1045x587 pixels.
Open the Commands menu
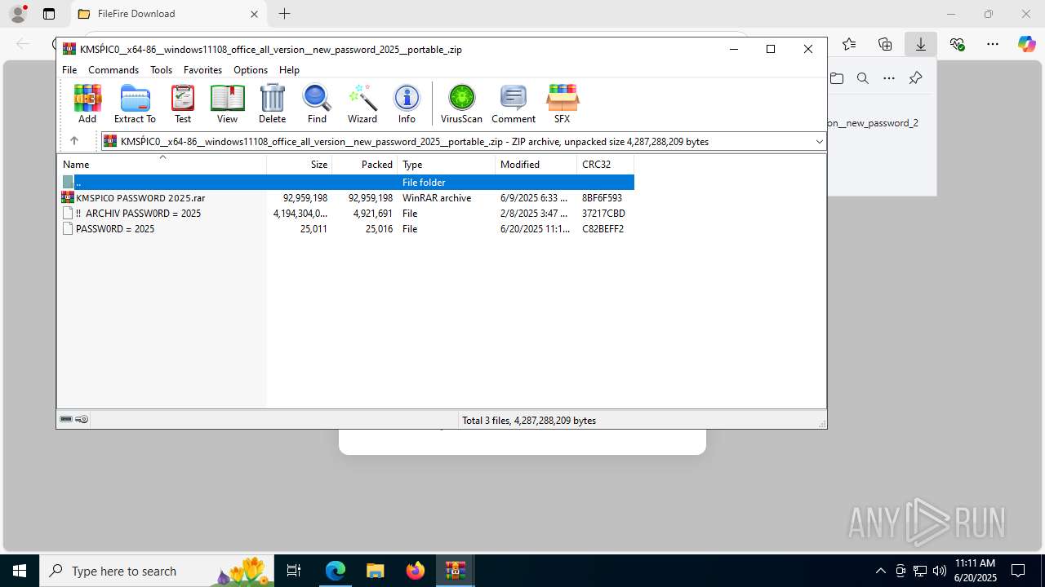pos(113,70)
